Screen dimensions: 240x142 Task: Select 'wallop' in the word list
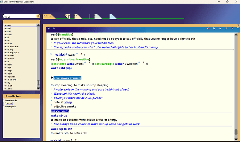pos(8,71)
